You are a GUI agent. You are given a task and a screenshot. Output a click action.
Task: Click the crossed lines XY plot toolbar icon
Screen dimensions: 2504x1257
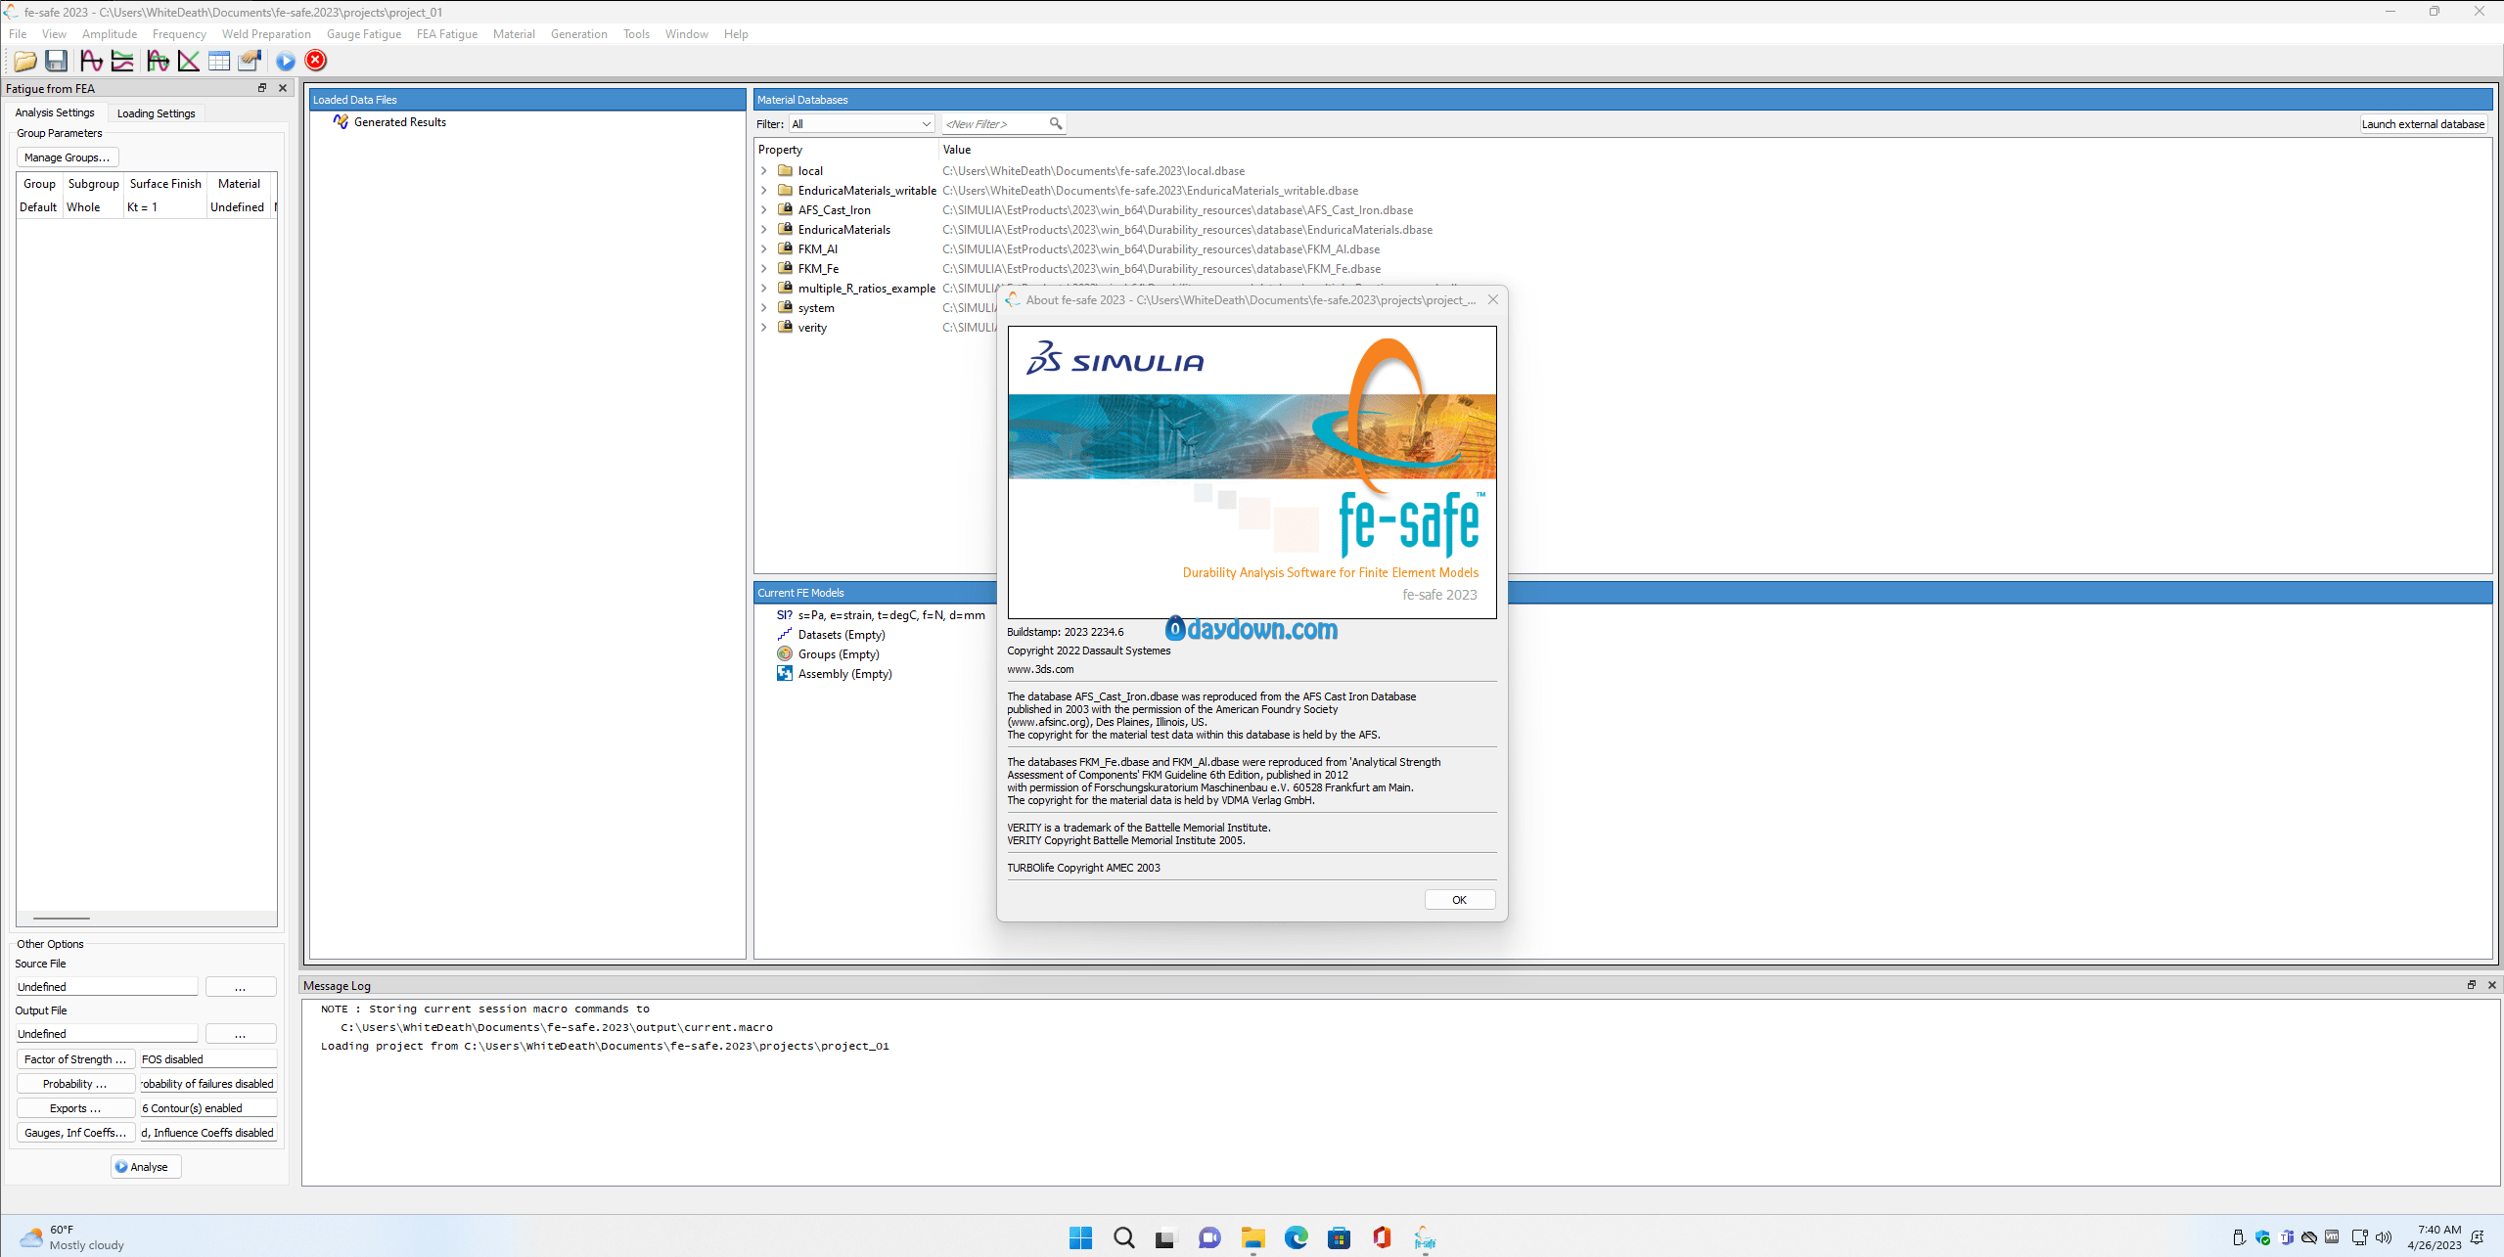189,61
